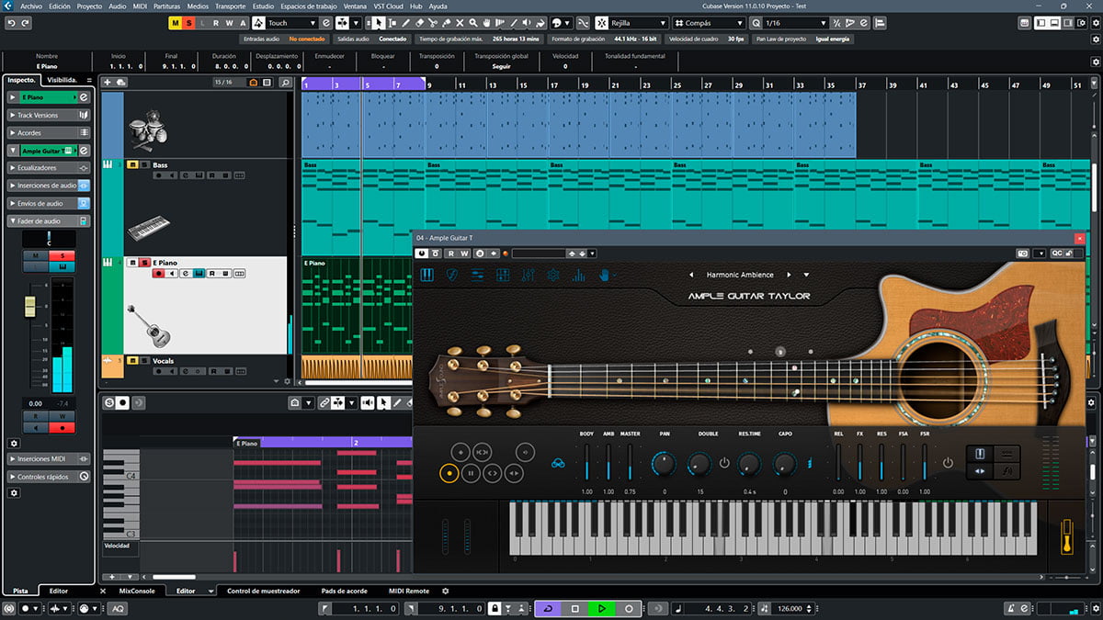The height and width of the screenshot is (620, 1103).
Task: Toggle Solo in Inspector fader section
Action: coord(63,255)
